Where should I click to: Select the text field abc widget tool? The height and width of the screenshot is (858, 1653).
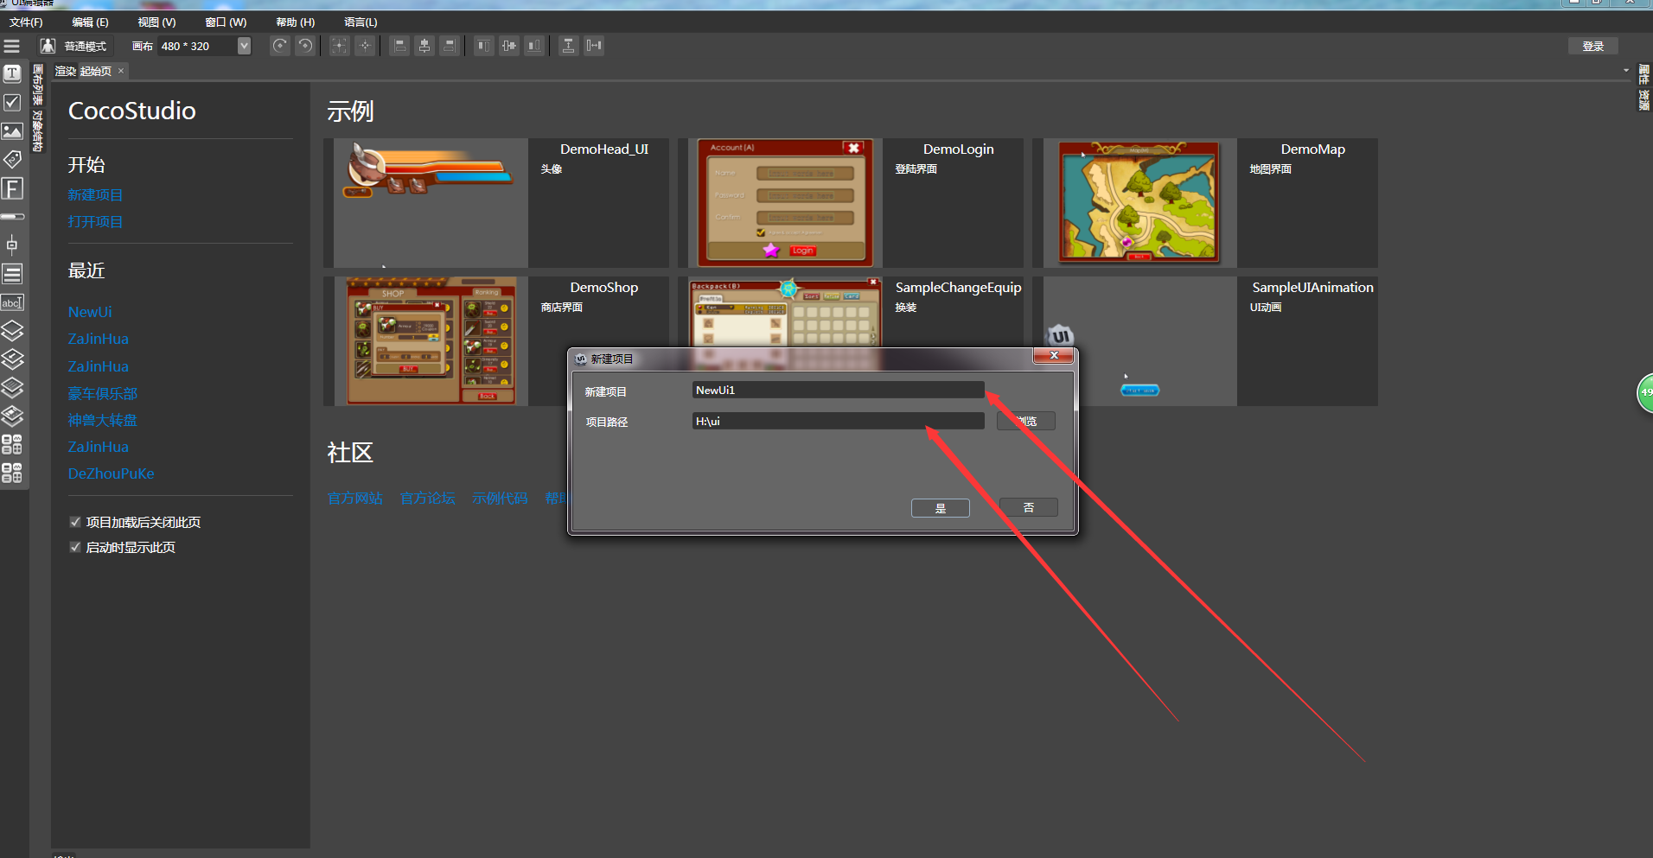[x=12, y=302]
